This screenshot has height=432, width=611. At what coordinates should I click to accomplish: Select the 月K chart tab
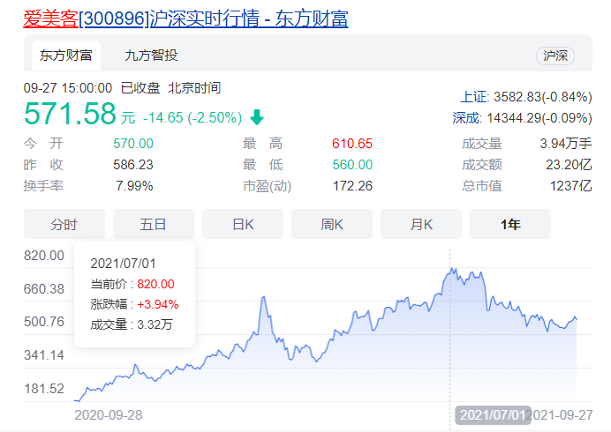[421, 224]
